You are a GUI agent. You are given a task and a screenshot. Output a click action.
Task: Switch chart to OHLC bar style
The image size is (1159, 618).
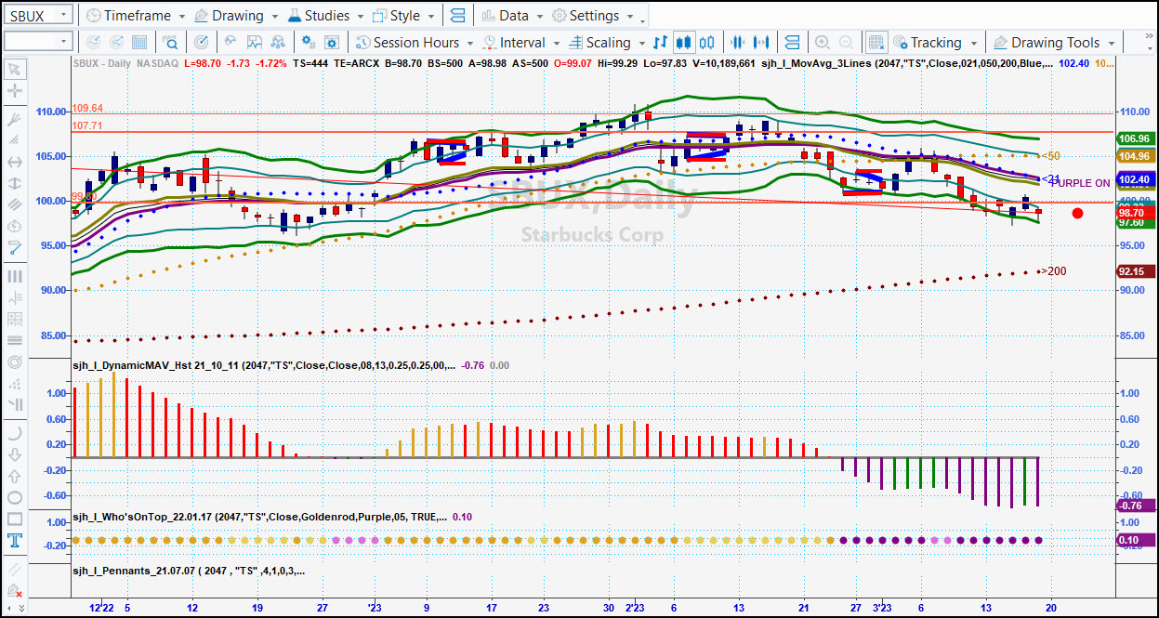(661, 42)
